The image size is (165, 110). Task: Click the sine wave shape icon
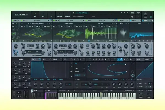(14, 29)
